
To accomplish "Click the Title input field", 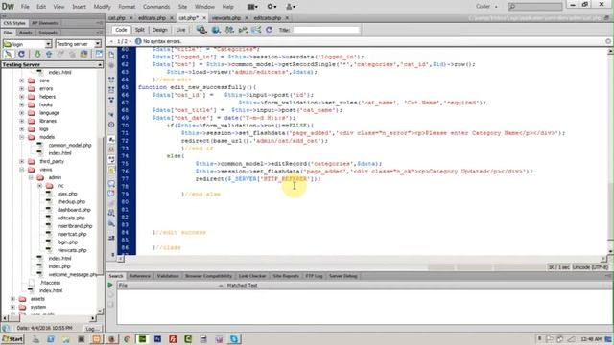I will pyautogui.click(x=326, y=30).
